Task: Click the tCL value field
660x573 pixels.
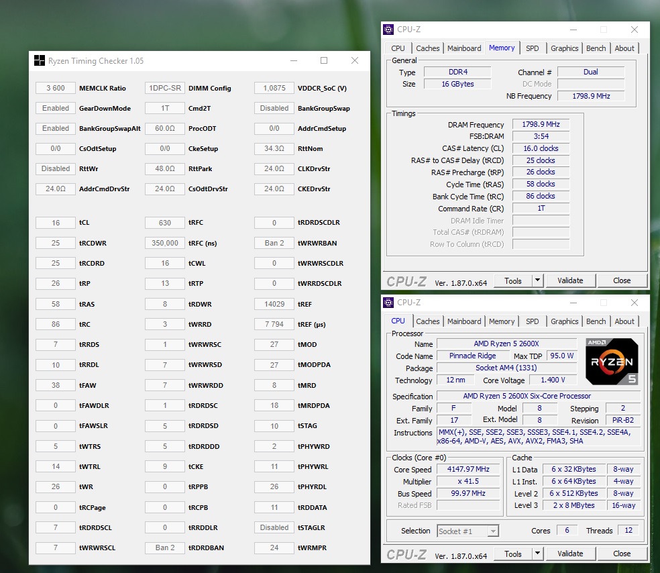Action: pos(56,223)
